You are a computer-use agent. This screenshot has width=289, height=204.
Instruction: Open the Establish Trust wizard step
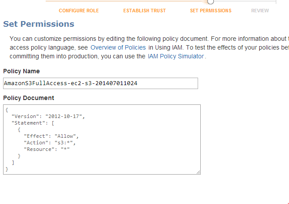[x=144, y=11]
